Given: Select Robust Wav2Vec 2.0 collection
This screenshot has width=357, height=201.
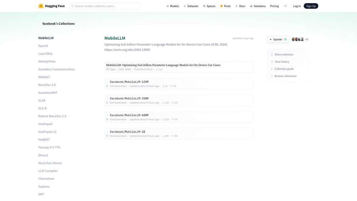Looking at the screenshot, I should pyautogui.click(x=52, y=116).
